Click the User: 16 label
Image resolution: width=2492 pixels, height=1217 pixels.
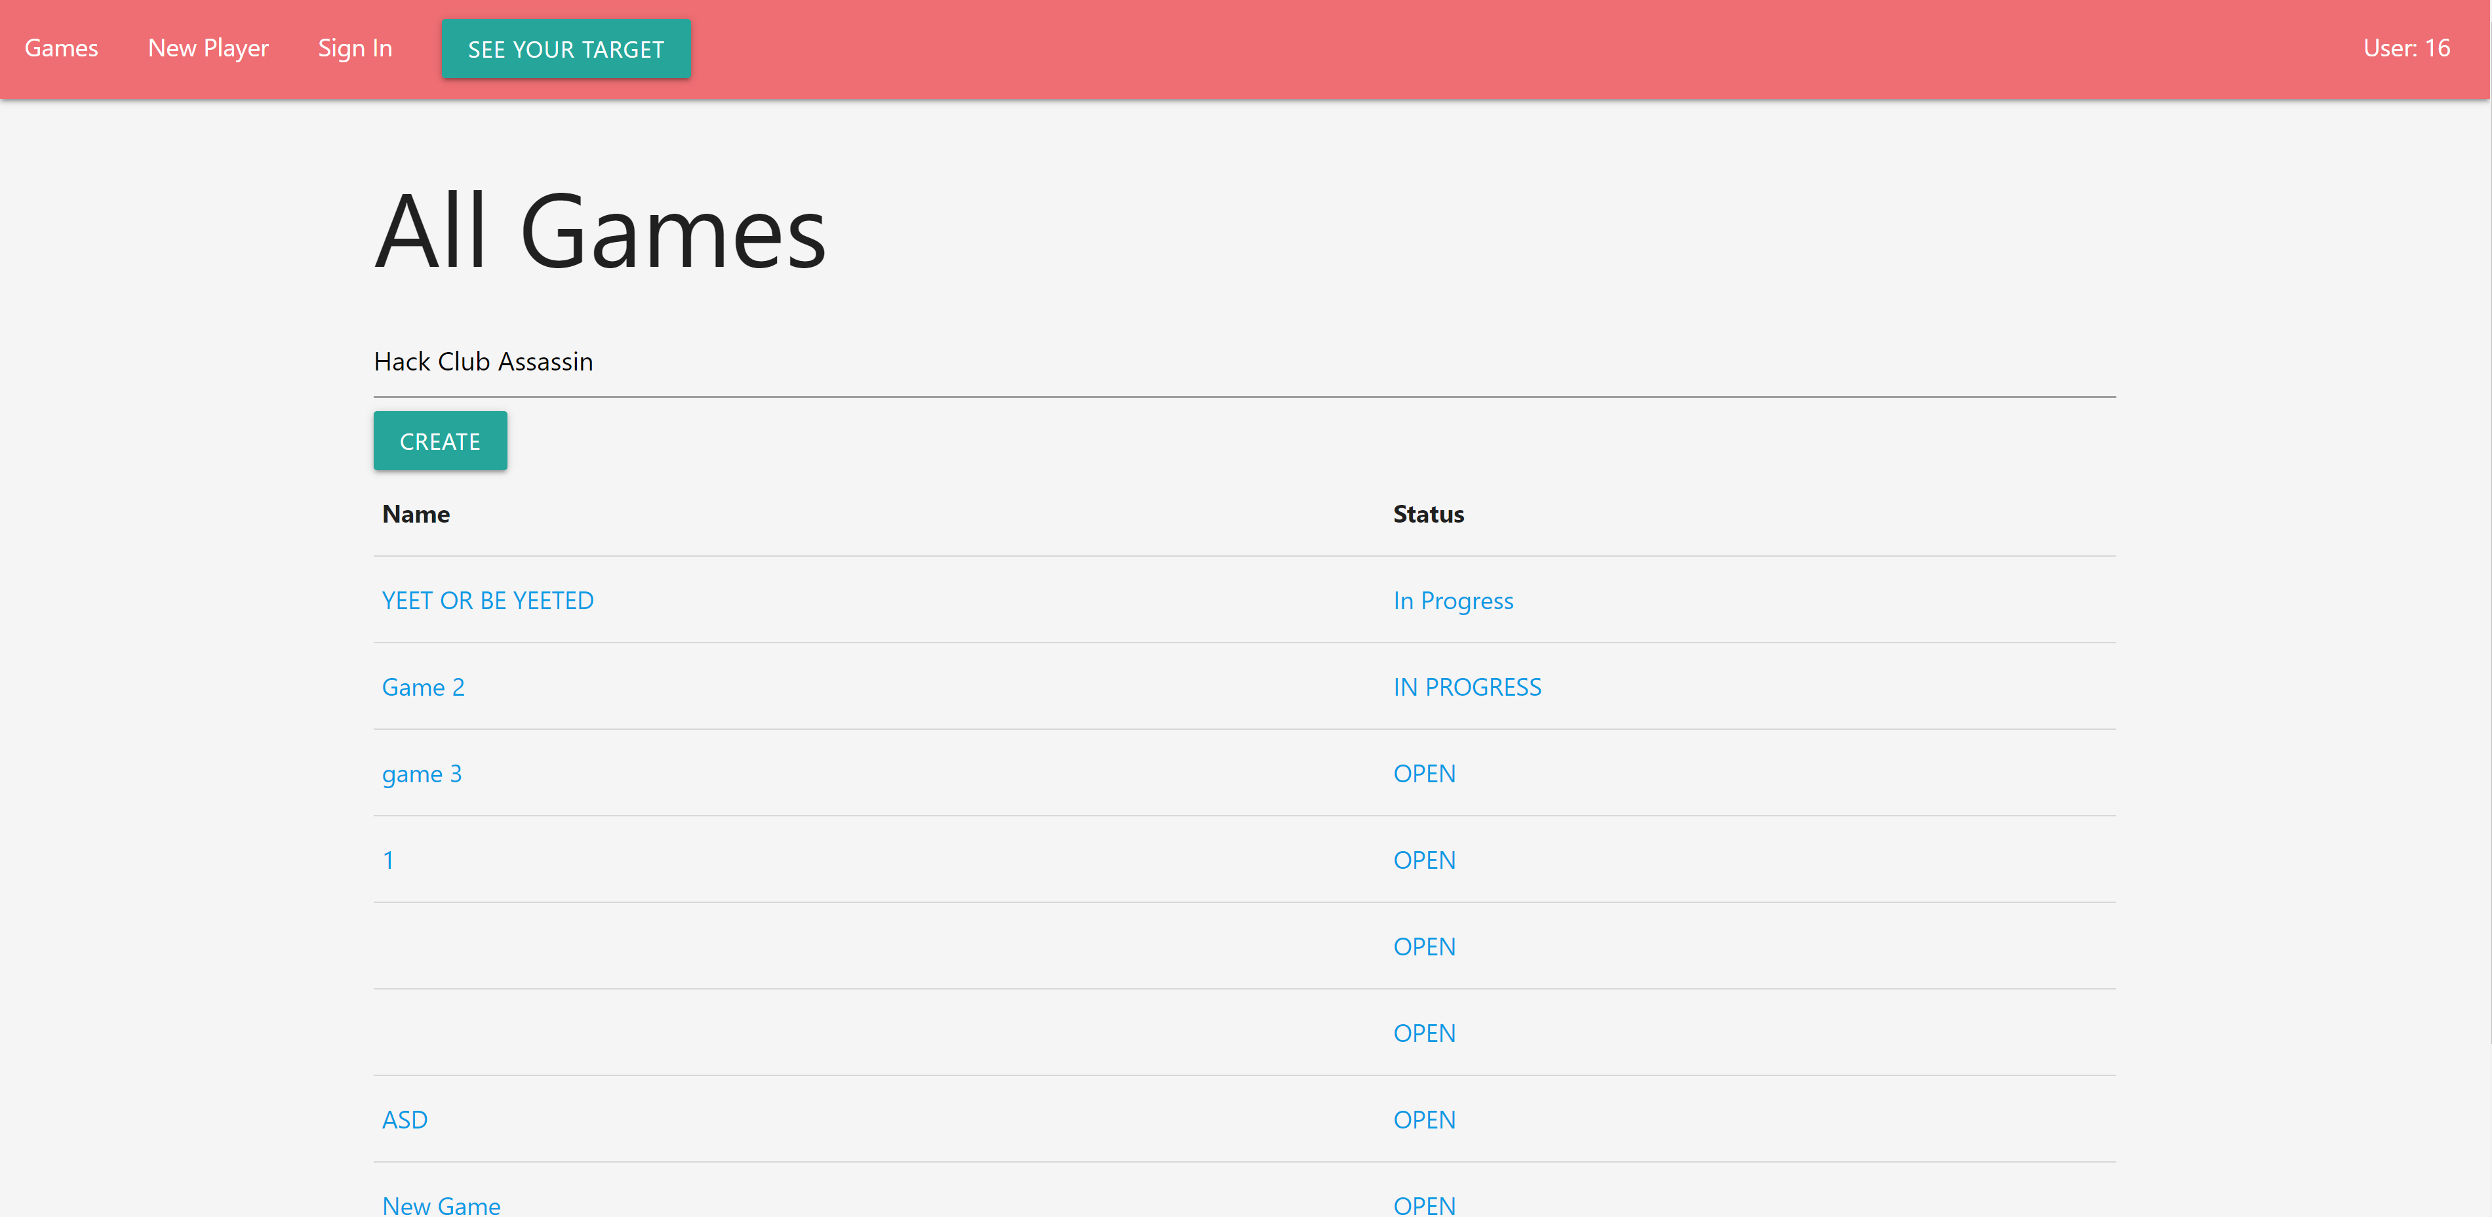[x=2406, y=49]
